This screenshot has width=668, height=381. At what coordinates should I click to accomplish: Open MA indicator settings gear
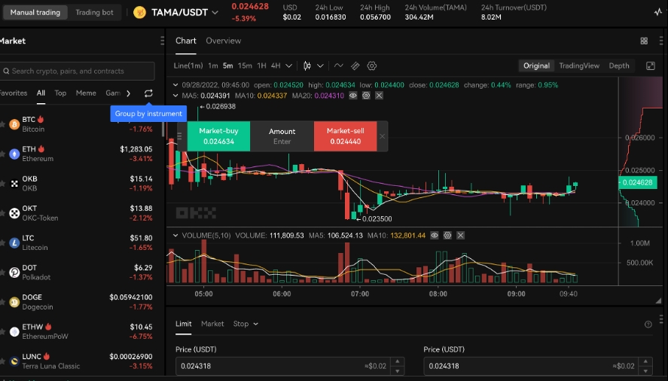366,96
